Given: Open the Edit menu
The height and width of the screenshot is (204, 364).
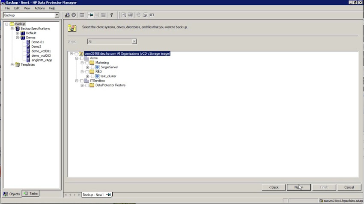Looking at the screenshot, I should tap(17, 8).
